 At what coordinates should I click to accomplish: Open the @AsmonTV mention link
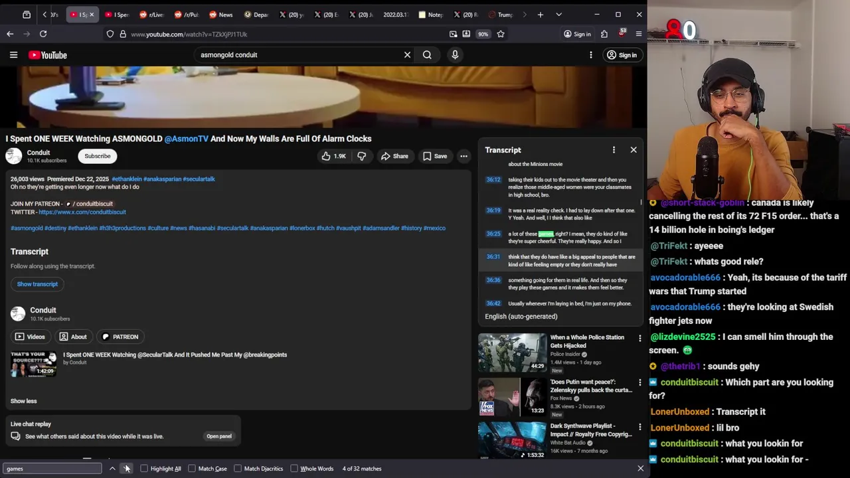click(x=187, y=139)
